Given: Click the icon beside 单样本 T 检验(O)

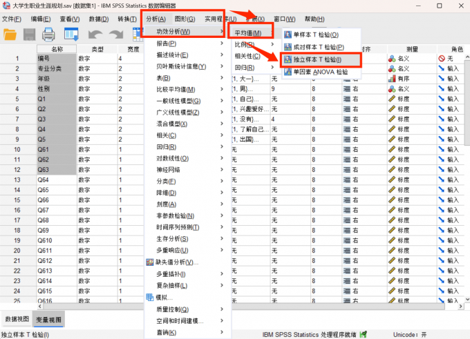Looking at the screenshot, I should coord(288,35).
